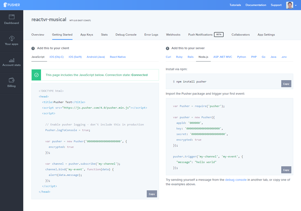301x211 pixels.
Task: Click the 'npm install pusher' command text
Action: pyautogui.click(x=191, y=82)
